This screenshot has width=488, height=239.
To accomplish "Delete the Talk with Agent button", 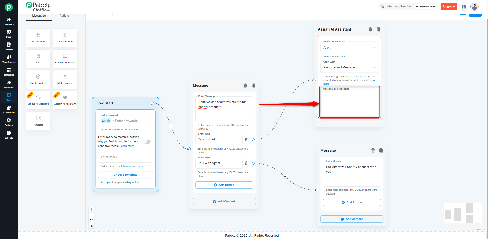I will click(246, 163).
